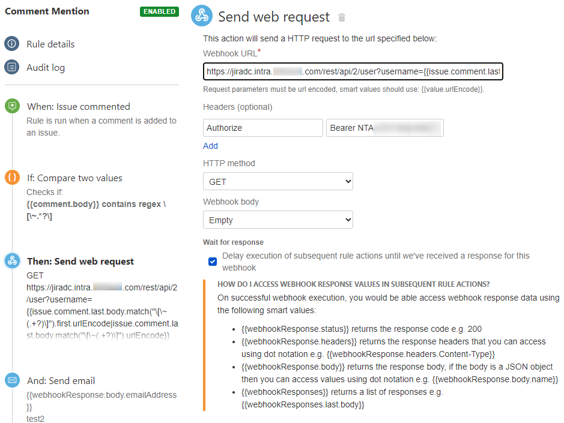Edit the Authorize header name field
This screenshot has width=564, height=423.
[x=263, y=128]
